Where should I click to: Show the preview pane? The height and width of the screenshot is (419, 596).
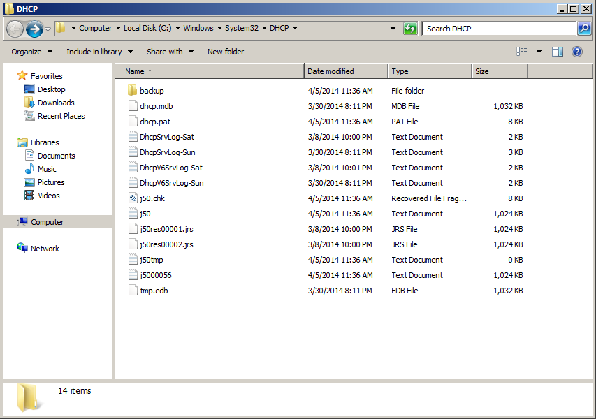click(x=557, y=51)
